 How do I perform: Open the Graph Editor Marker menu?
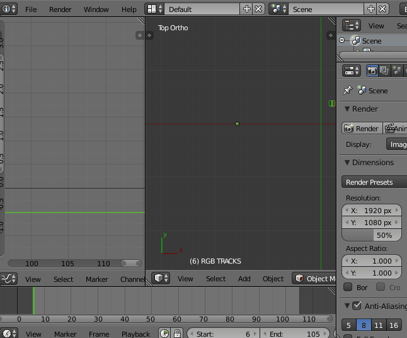[x=97, y=279]
